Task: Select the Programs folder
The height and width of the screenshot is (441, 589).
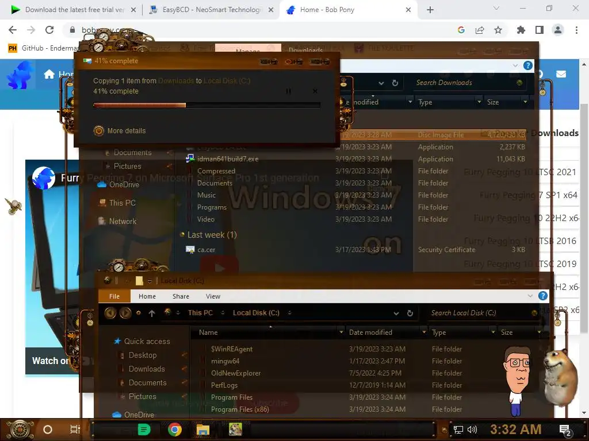Action: (212, 207)
